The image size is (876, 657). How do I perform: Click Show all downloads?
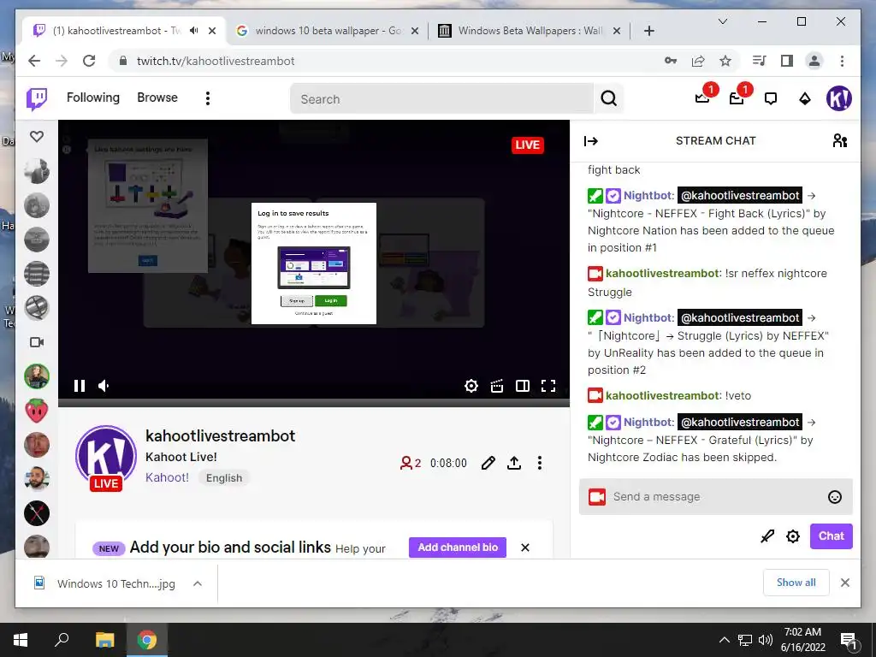click(796, 583)
